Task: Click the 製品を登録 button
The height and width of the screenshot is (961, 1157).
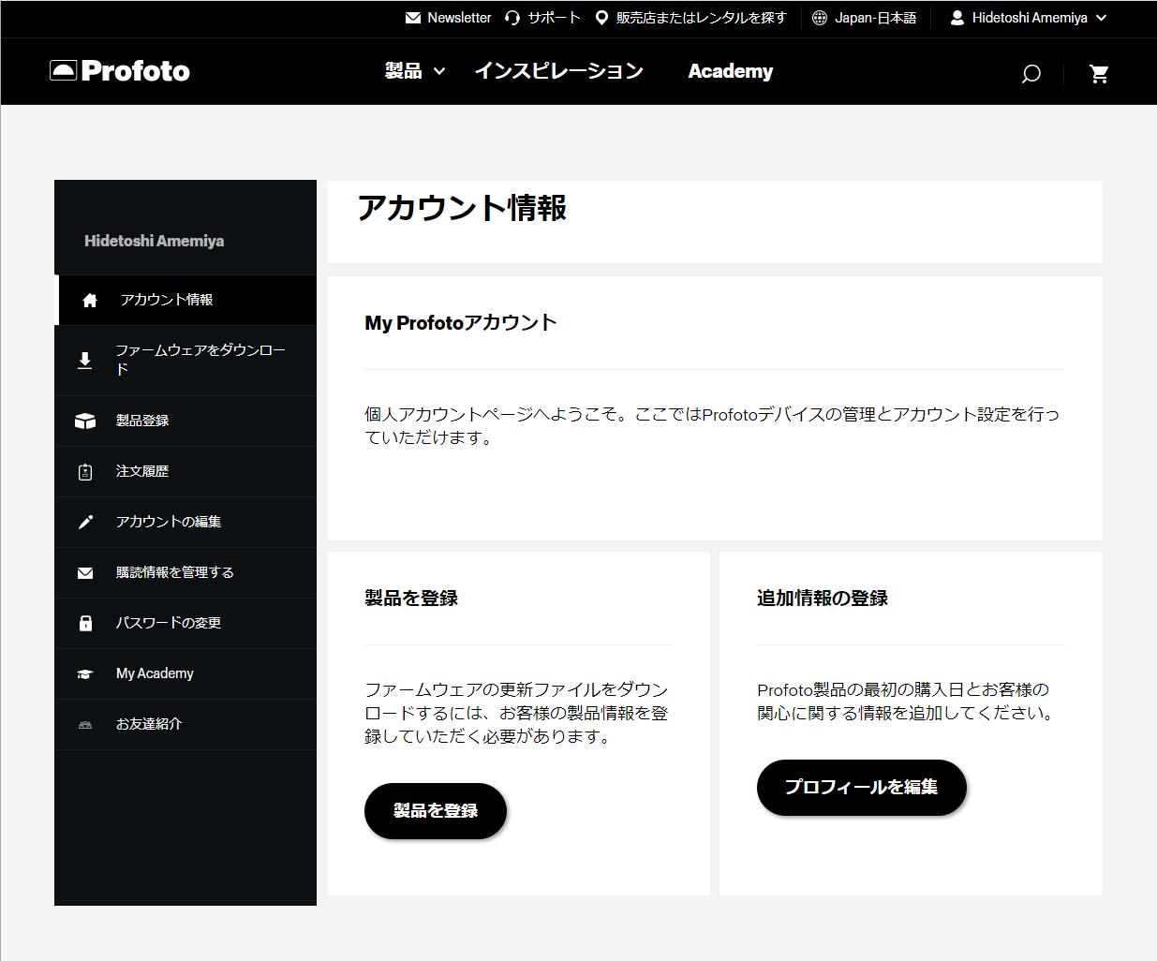Action: tap(436, 811)
